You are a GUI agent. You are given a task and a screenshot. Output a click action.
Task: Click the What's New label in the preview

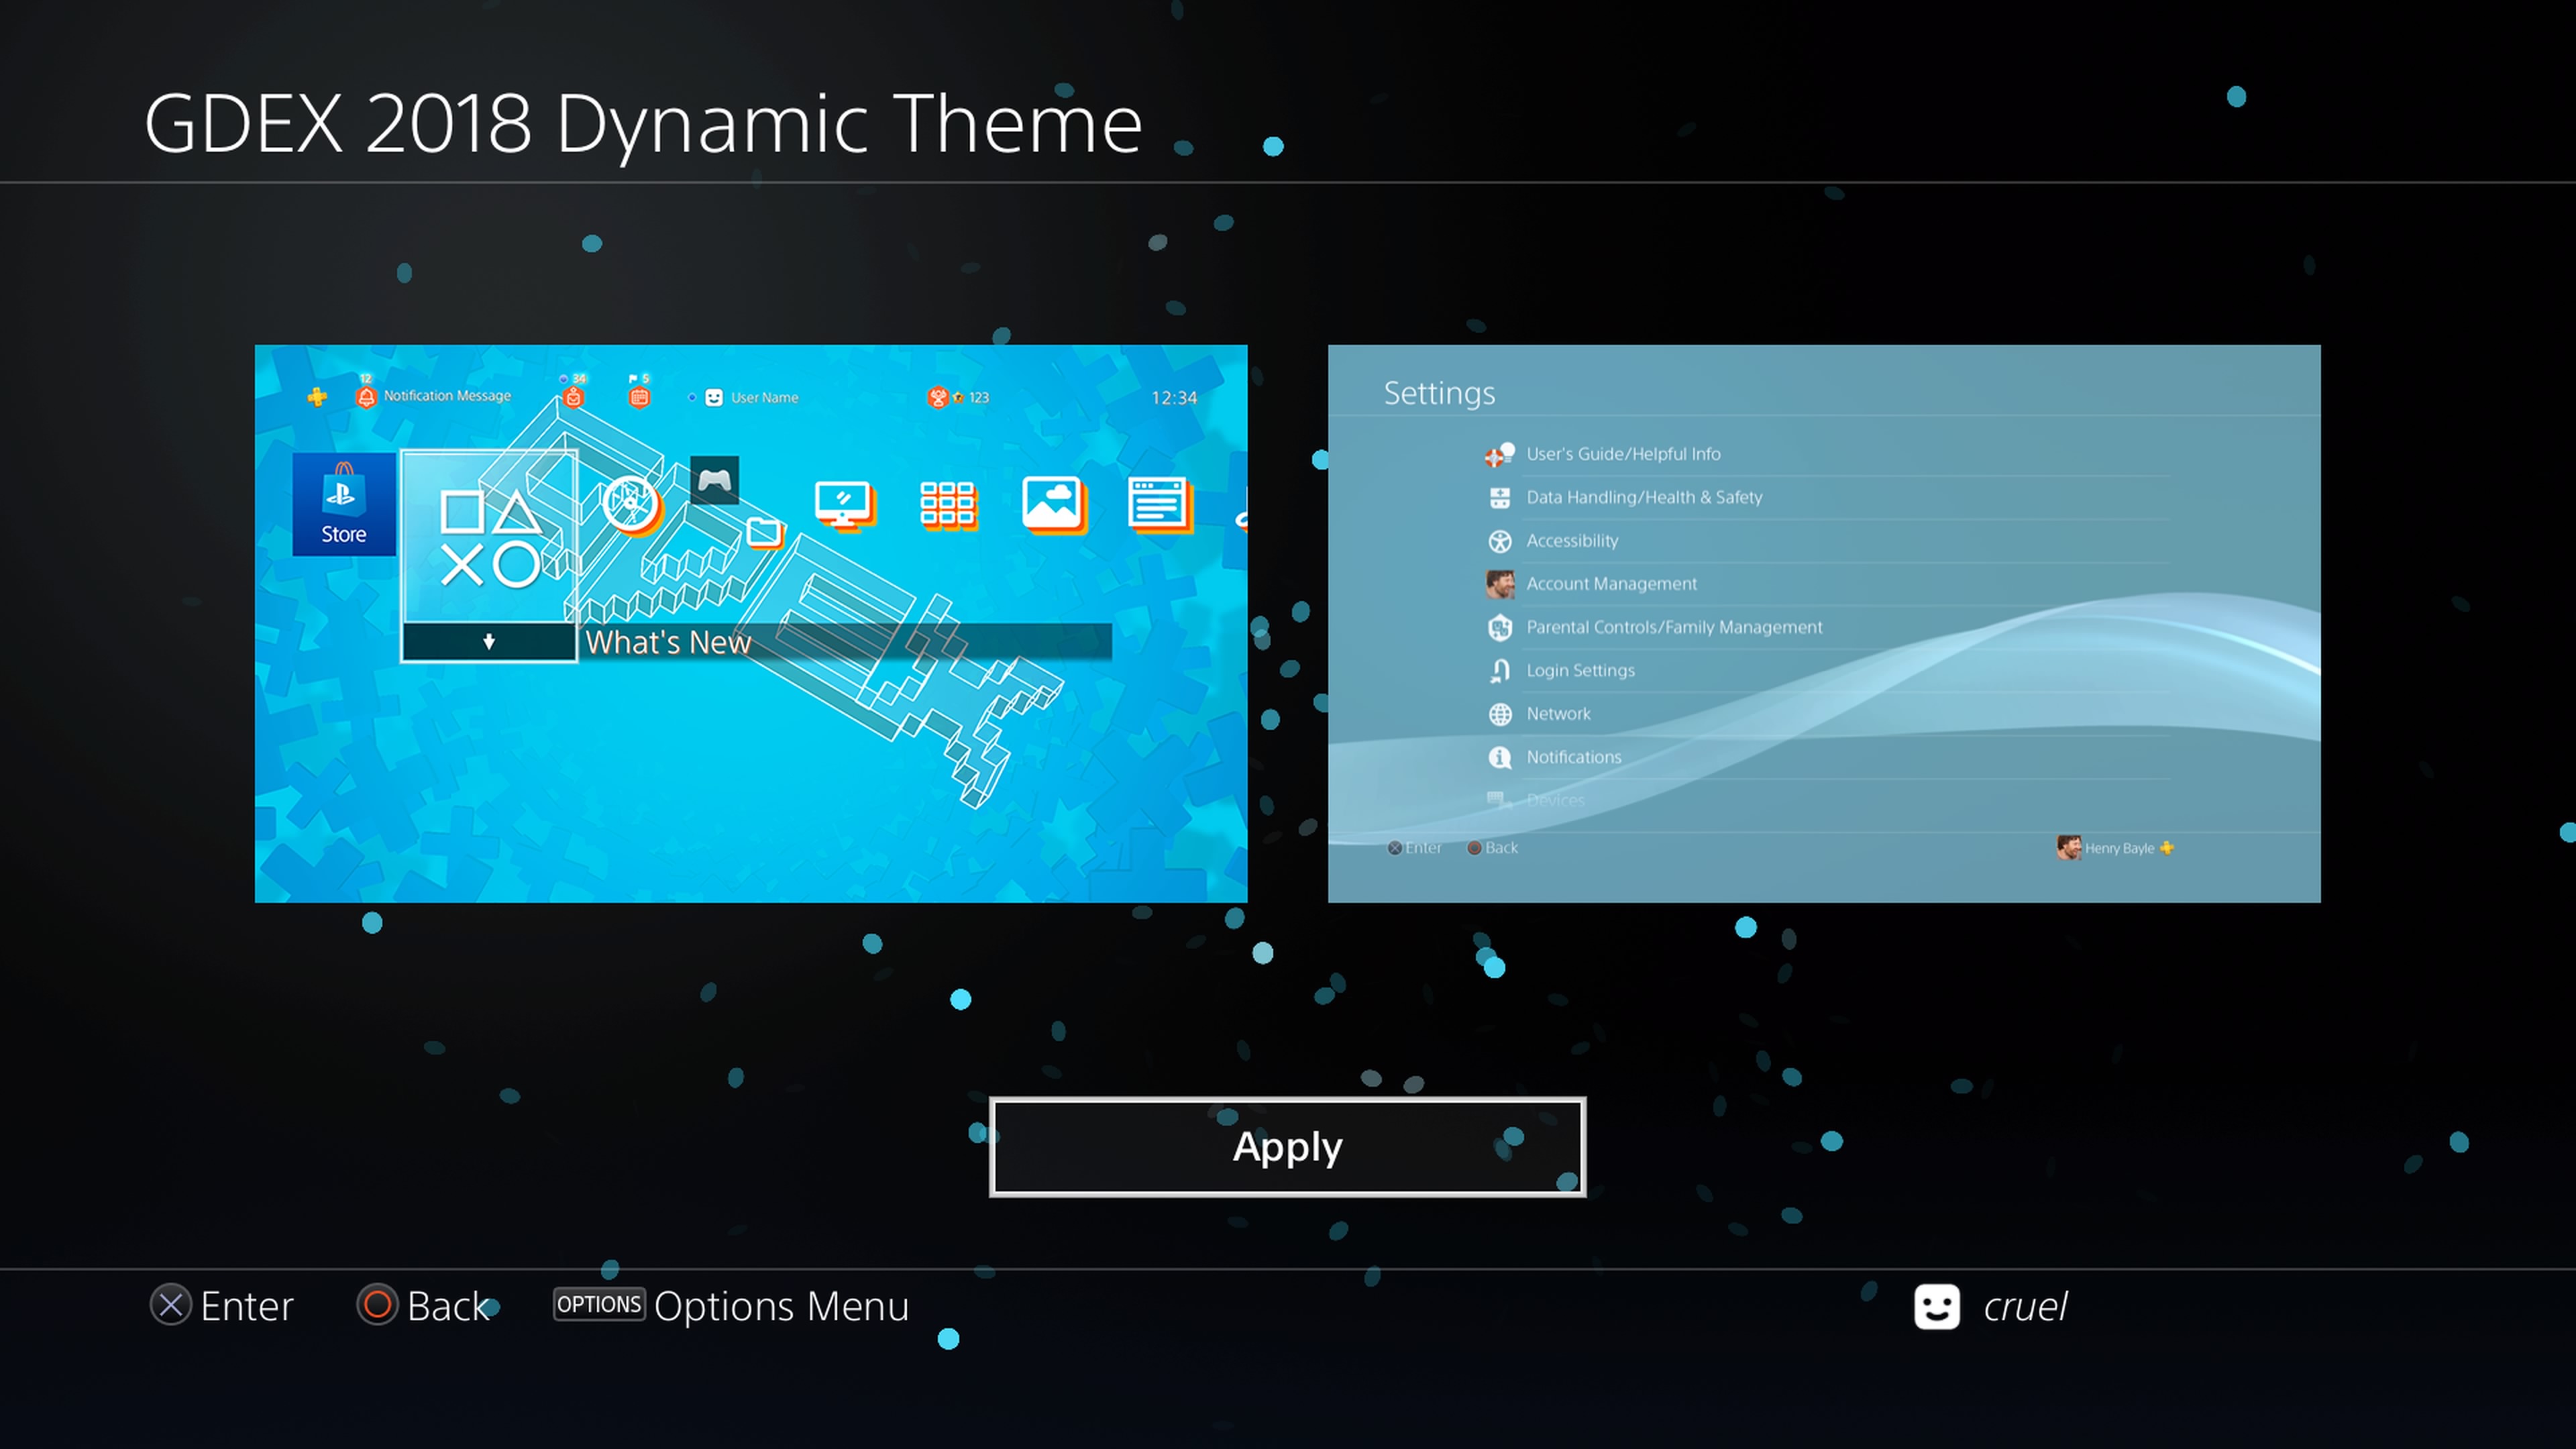pos(668,642)
